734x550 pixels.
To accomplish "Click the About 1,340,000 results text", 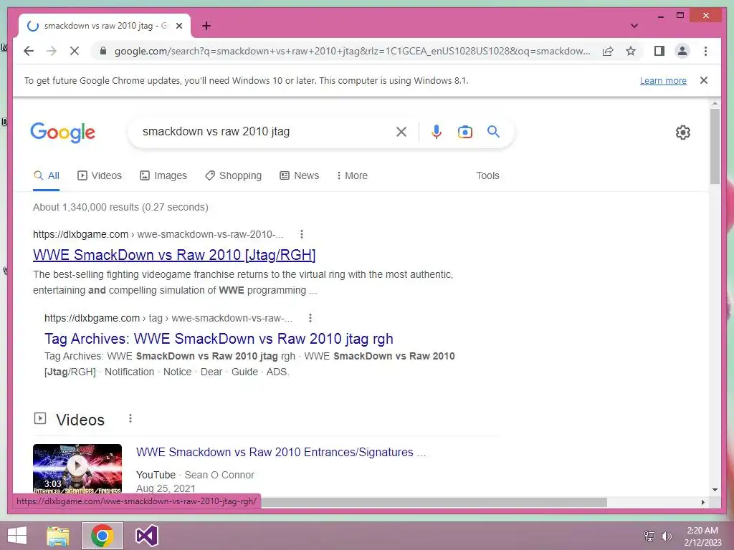I will pyautogui.click(x=120, y=207).
